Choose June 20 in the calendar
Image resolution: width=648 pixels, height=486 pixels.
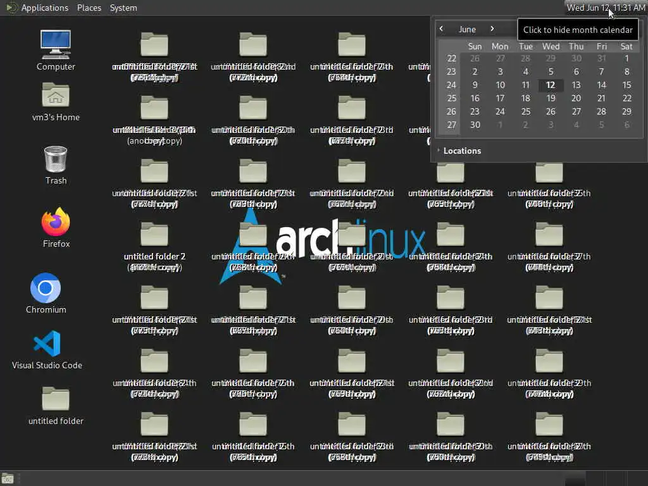click(x=576, y=98)
